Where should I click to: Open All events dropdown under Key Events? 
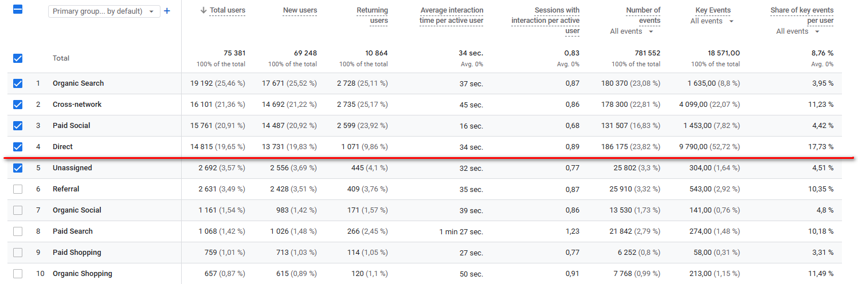coord(712,21)
